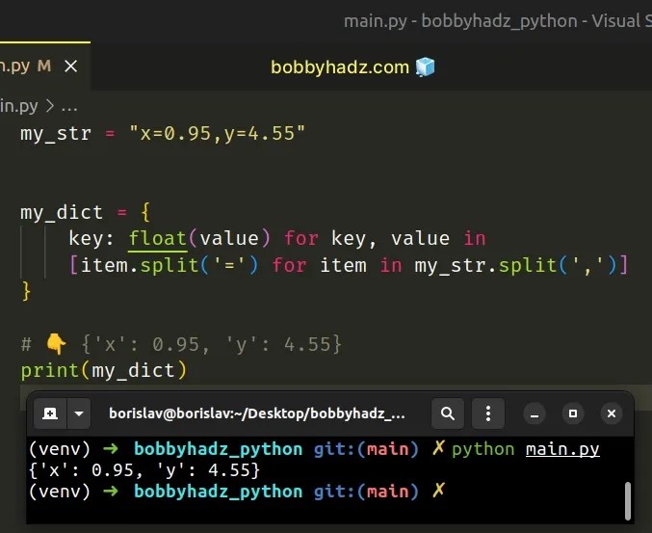The height and width of the screenshot is (533, 652).
Task: Click the terminal scrollbar thumb
Action: 628,501
